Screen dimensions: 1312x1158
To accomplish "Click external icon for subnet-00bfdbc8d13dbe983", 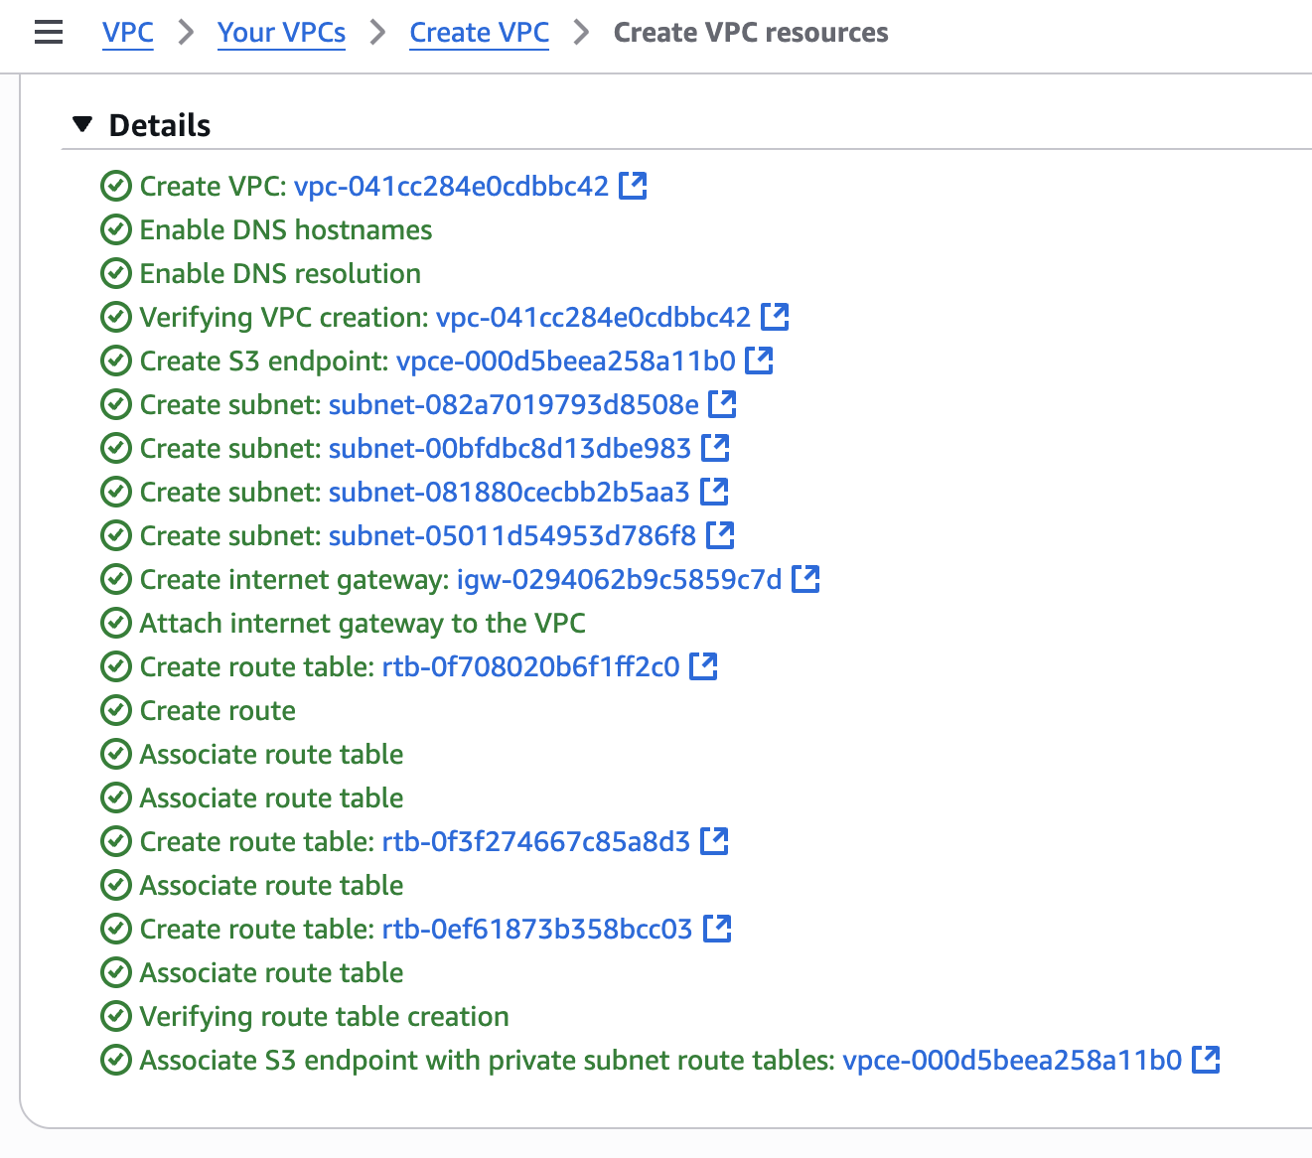I will (715, 448).
